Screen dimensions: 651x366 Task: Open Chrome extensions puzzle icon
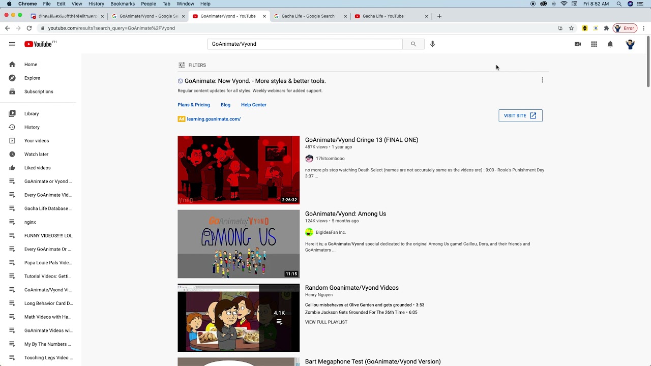pyautogui.click(x=606, y=28)
